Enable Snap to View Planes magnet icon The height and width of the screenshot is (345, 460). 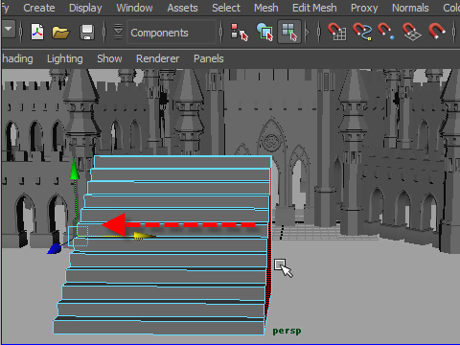[x=412, y=32]
